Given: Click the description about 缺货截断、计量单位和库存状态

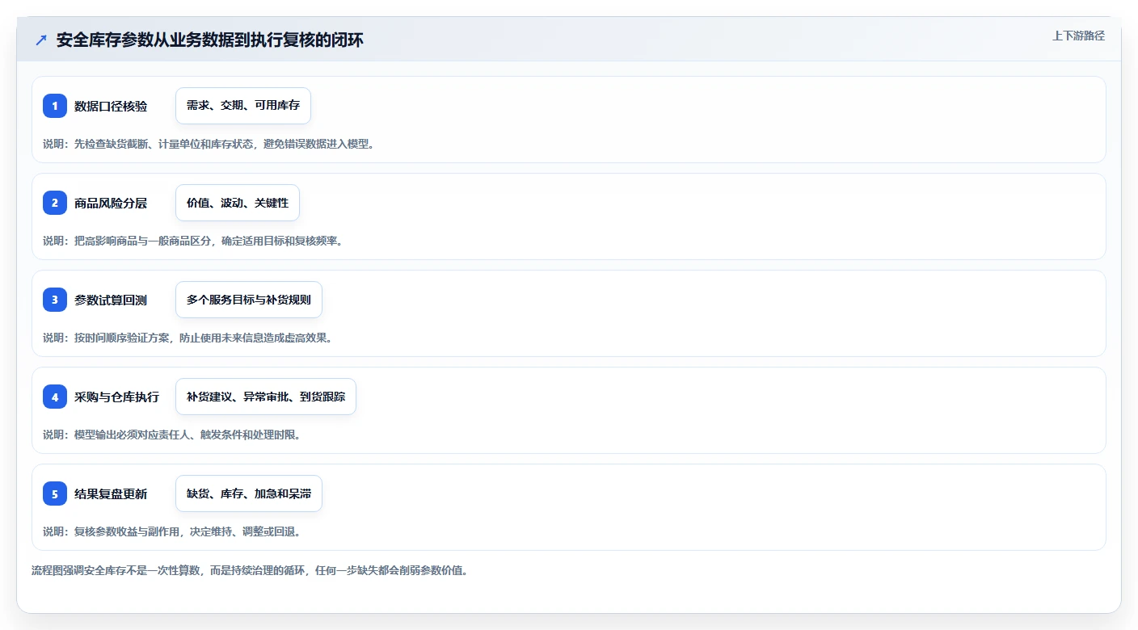Looking at the screenshot, I should [x=209, y=144].
